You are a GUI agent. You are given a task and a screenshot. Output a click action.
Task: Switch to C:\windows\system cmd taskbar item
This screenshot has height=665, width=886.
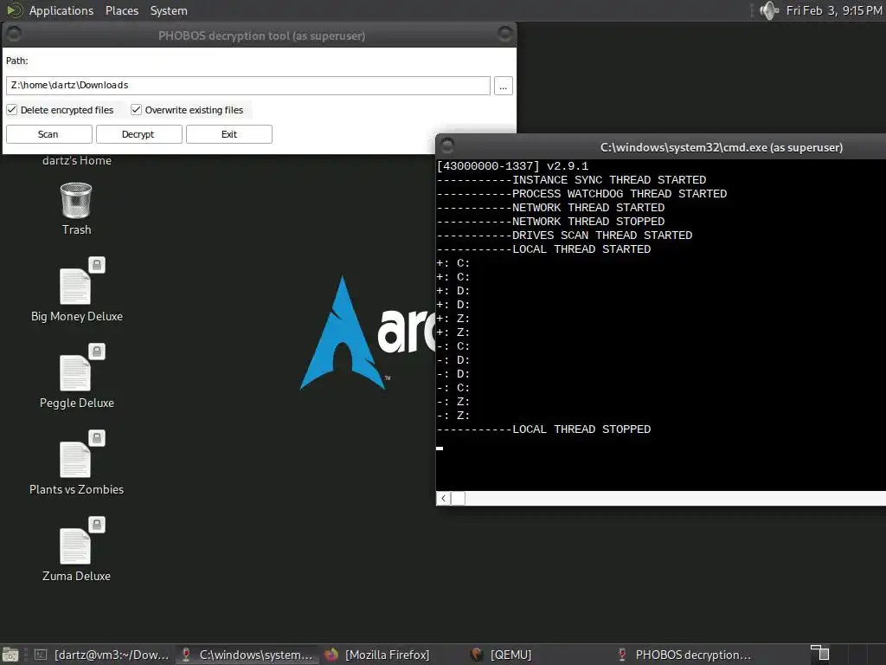click(247, 655)
